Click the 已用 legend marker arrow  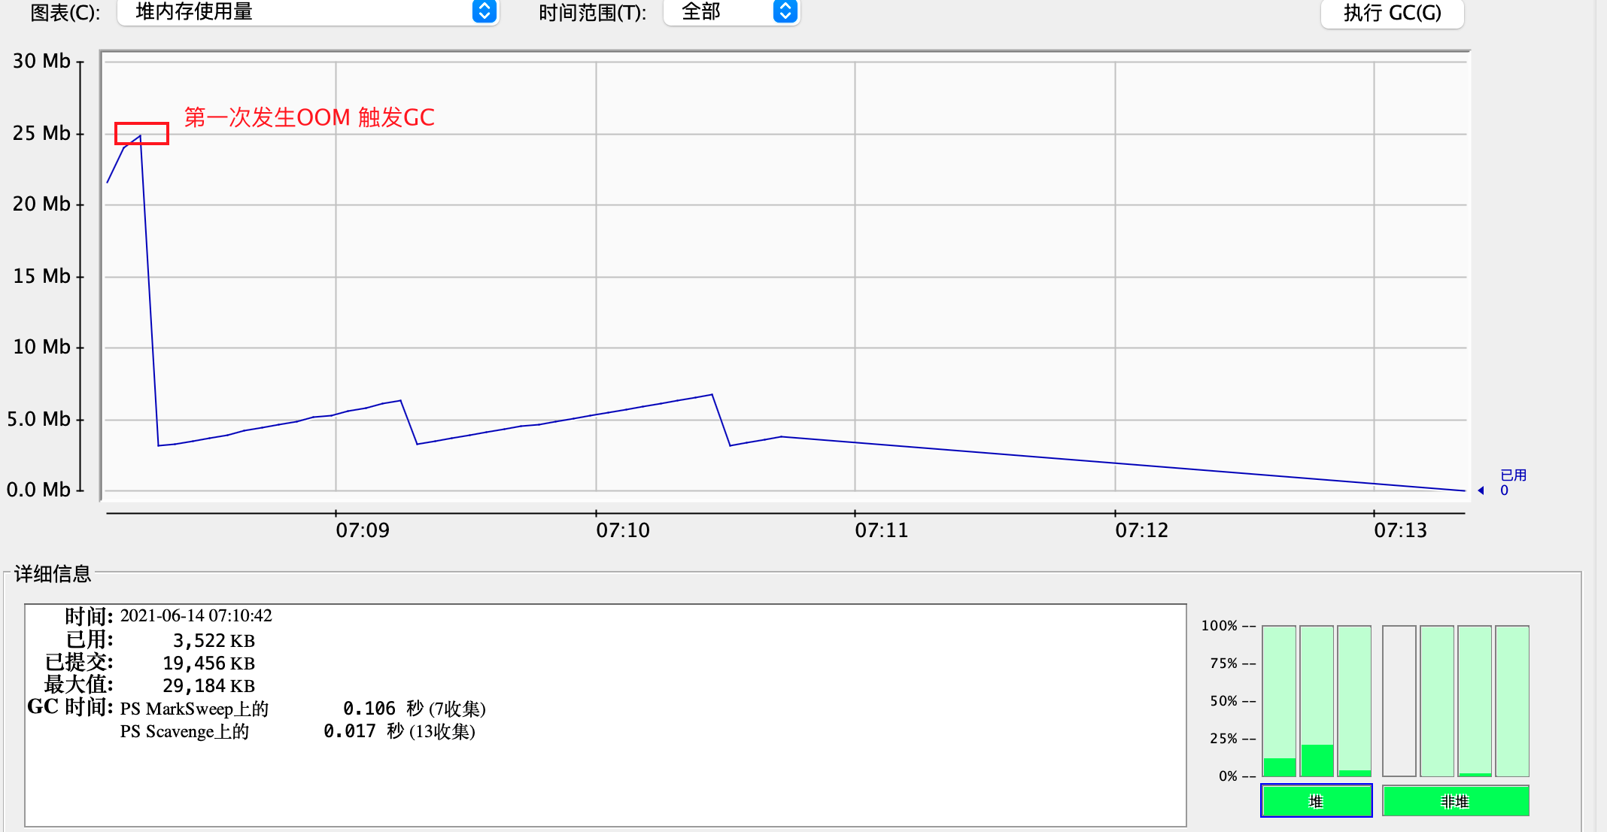pyautogui.click(x=1481, y=490)
